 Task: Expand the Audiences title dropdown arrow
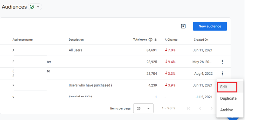click(x=38, y=7)
